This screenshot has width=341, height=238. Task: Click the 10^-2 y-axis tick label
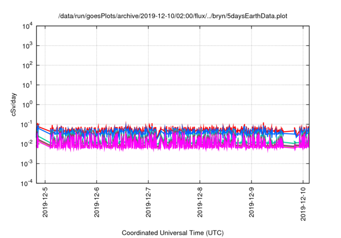[x=27, y=144]
